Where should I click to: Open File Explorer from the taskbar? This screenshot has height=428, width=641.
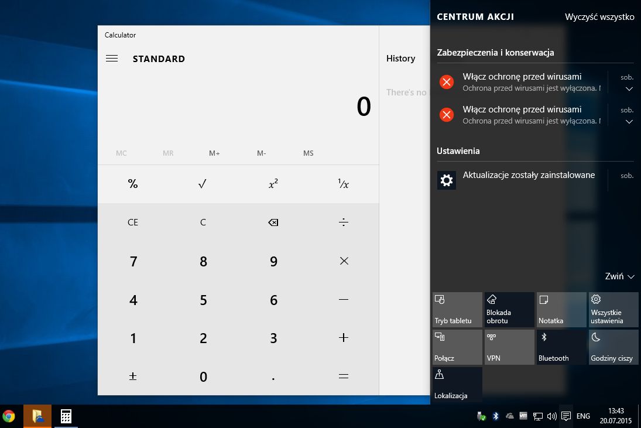pos(37,416)
